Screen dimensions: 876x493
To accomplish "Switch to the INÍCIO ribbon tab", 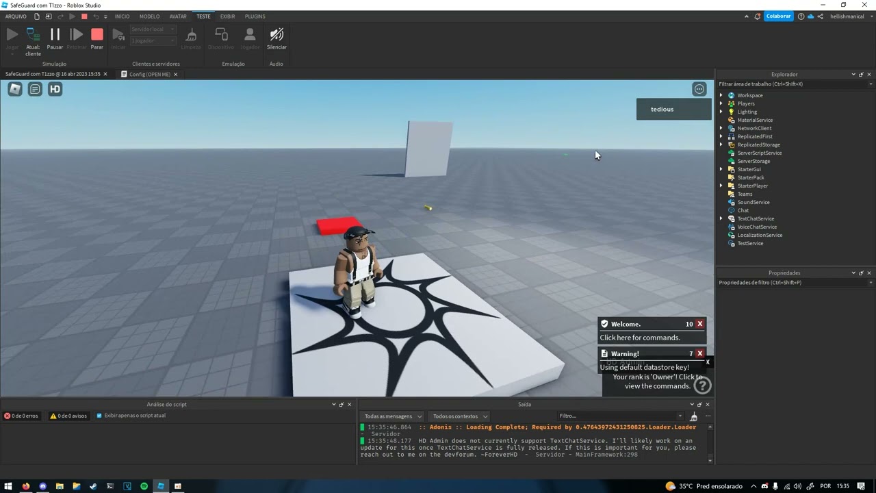I will (x=122, y=16).
